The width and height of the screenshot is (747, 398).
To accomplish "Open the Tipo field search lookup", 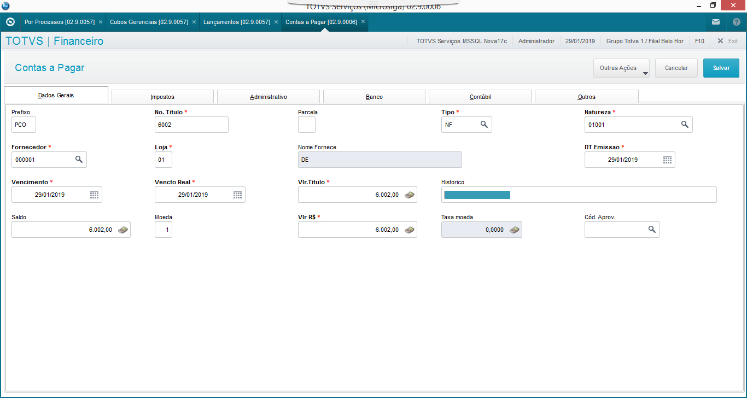I will [x=484, y=125].
